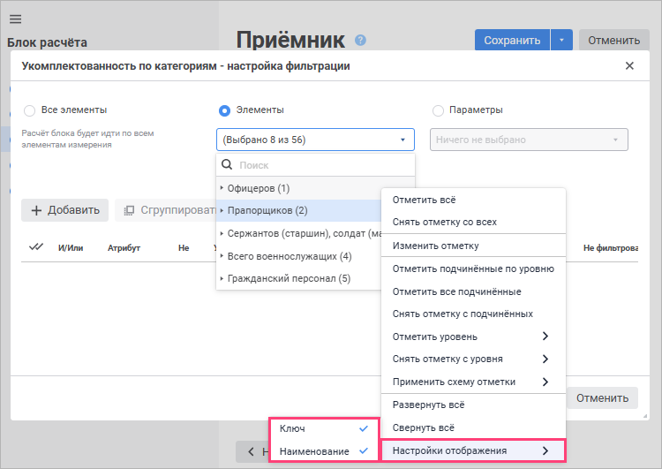The image size is (662, 469).
Task: Open the hamburger navigation menu
Action: [x=15, y=19]
